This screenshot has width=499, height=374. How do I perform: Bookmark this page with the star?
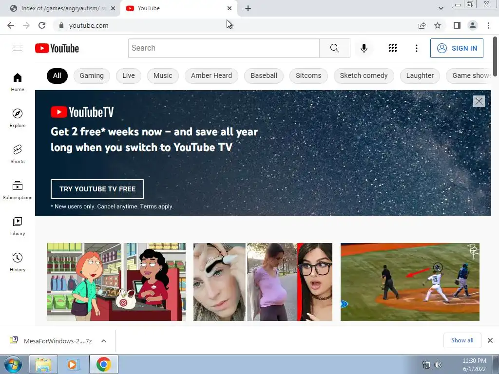[438, 25]
